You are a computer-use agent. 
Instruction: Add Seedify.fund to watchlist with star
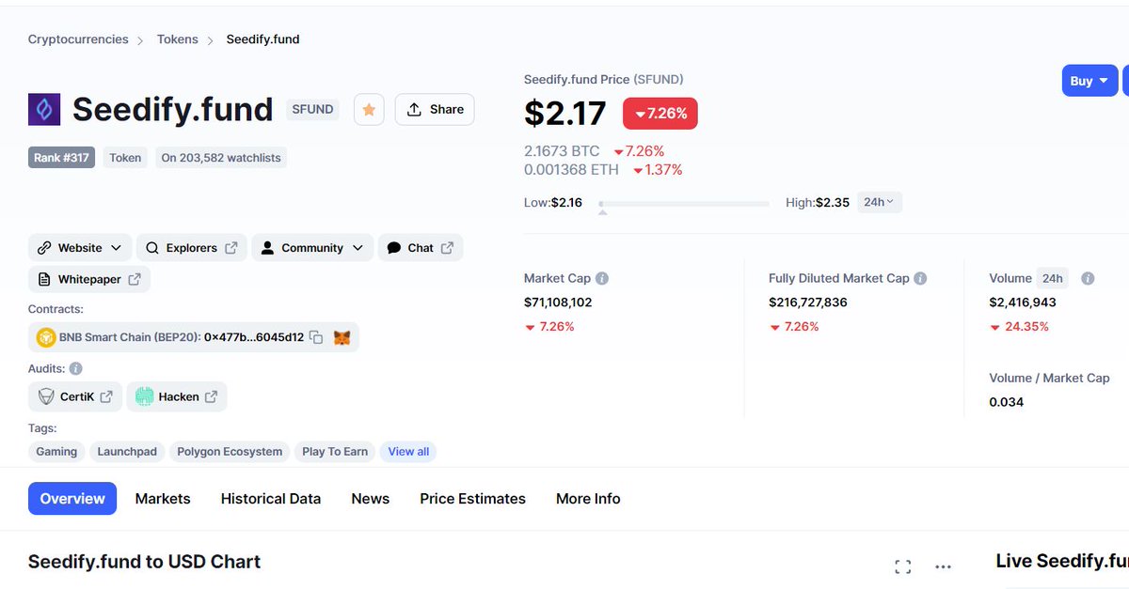click(369, 110)
